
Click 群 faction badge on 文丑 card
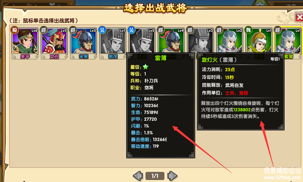pos(44,30)
